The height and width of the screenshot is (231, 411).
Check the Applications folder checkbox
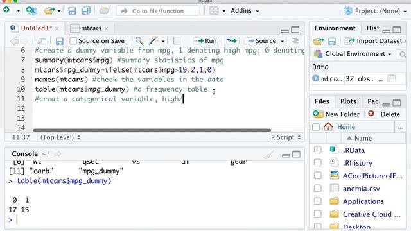pyautogui.click(x=317, y=201)
